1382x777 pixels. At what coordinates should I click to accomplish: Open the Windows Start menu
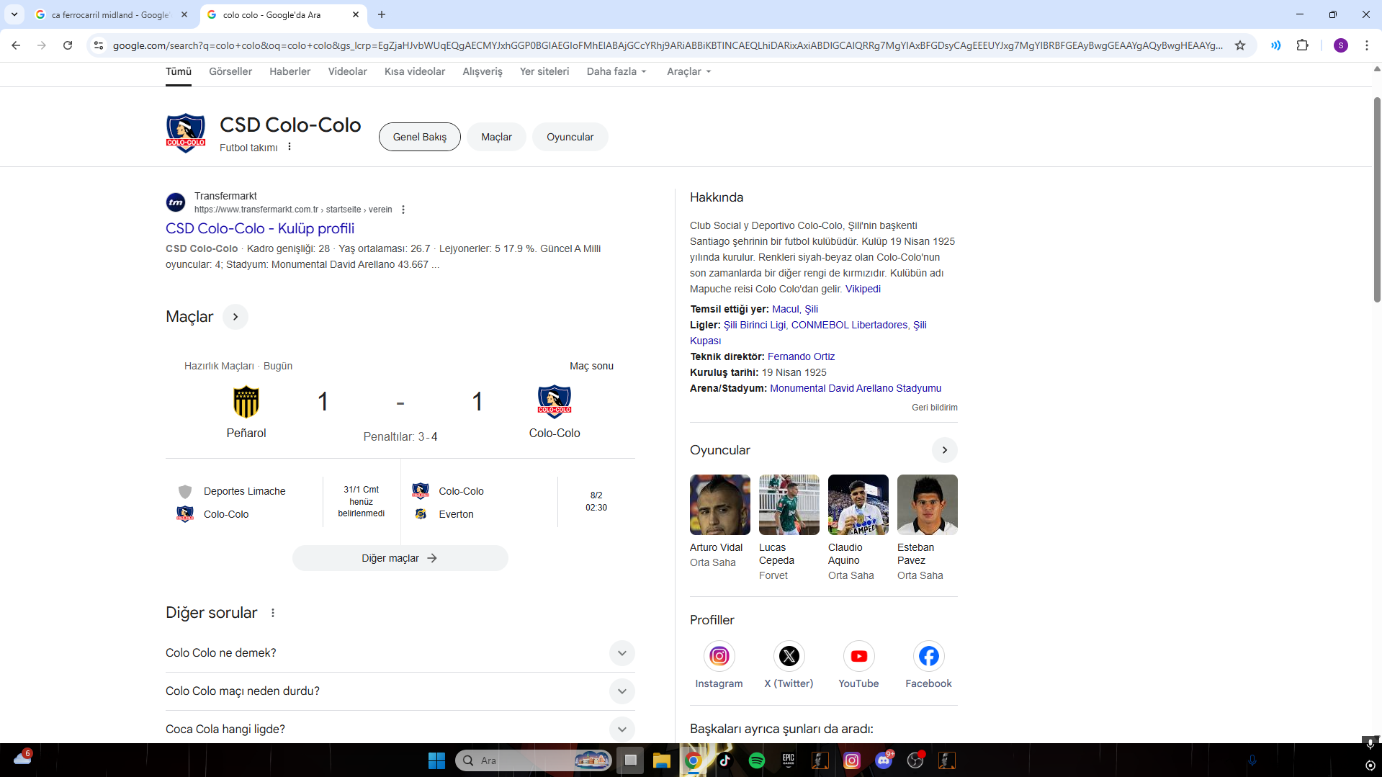pyautogui.click(x=436, y=760)
